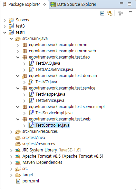Click the src/test/resources folder icon
136x190 pixels.
point(18,144)
